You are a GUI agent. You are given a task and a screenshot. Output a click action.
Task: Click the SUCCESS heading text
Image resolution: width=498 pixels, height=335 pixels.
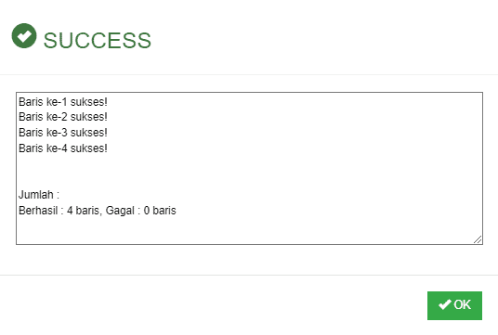click(98, 41)
